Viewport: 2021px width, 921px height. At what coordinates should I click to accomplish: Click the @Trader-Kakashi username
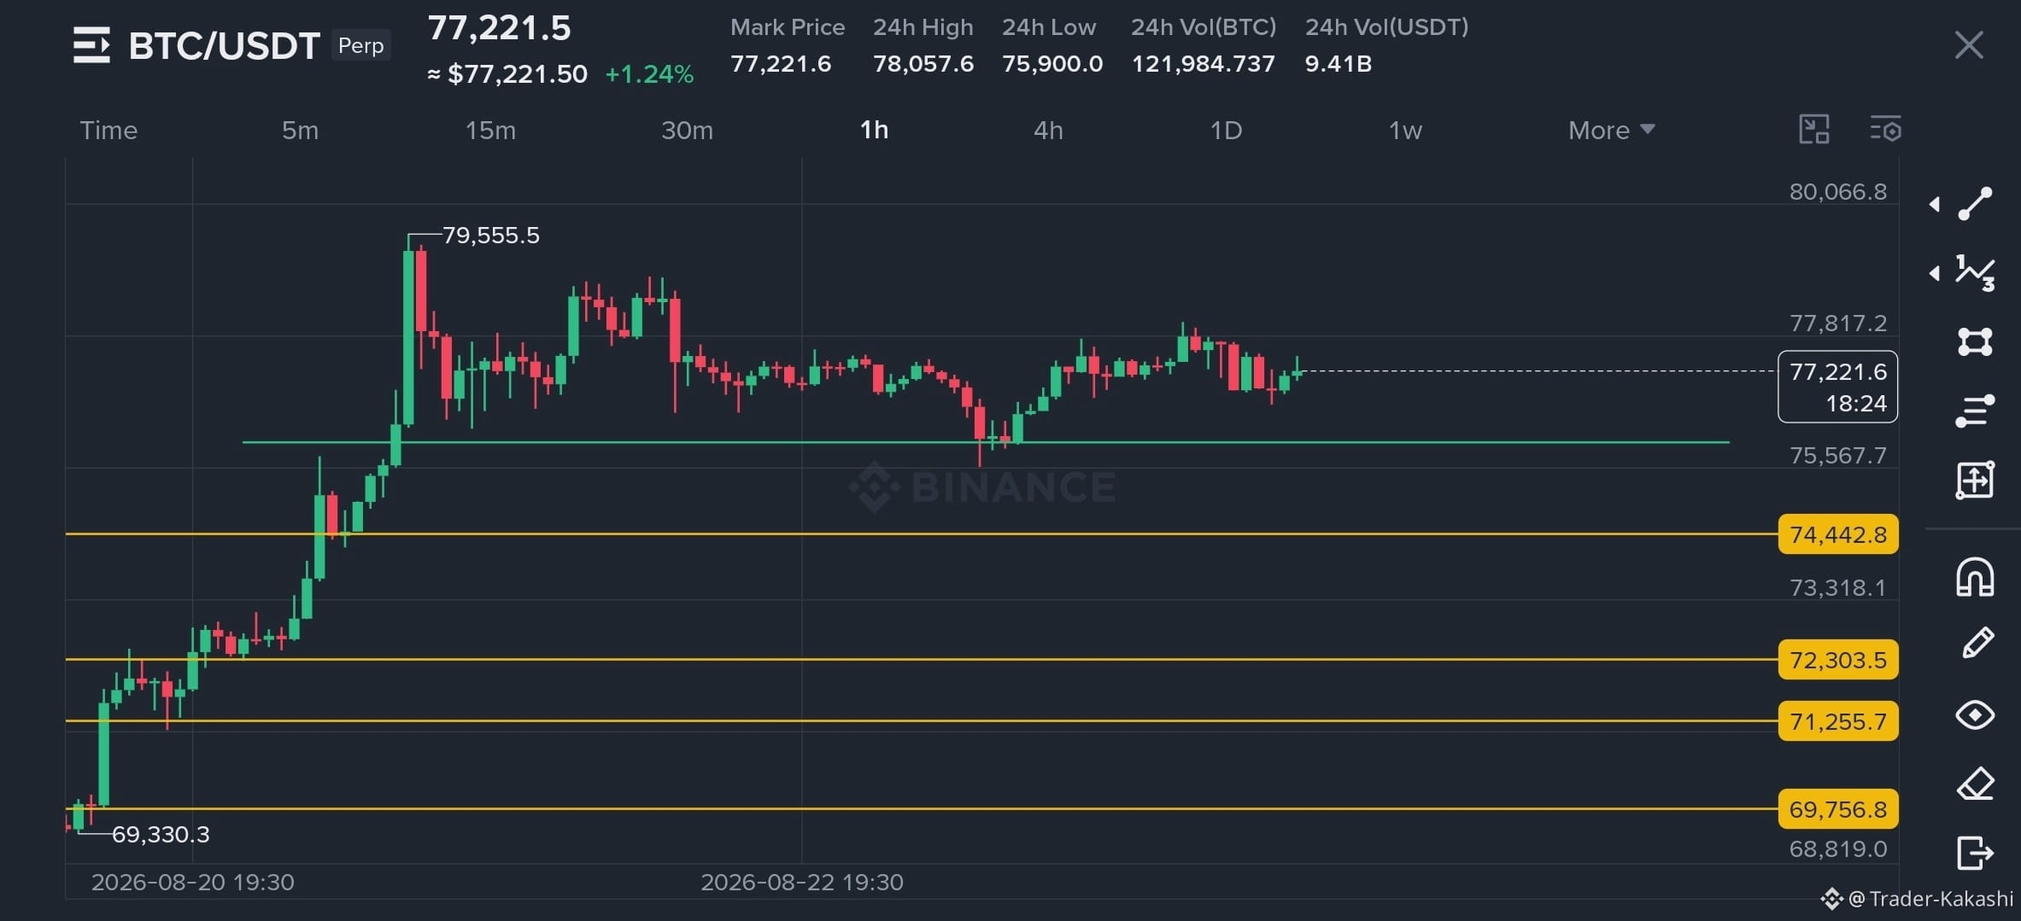pos(1930,899)
